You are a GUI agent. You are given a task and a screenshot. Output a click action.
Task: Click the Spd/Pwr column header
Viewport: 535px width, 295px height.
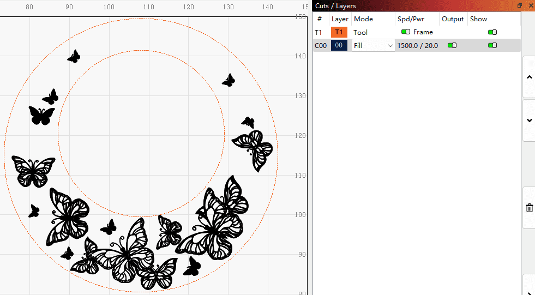[x=411, y=19]
